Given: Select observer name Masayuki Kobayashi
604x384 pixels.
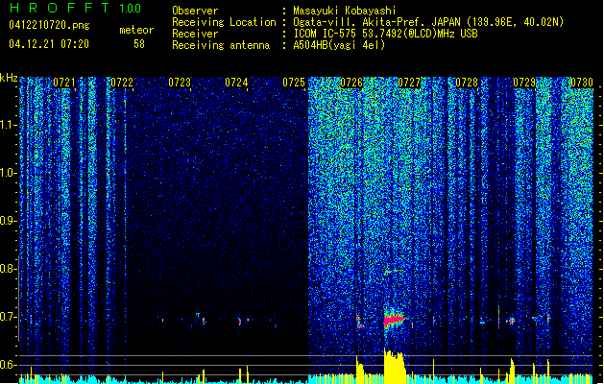Looking at the screenshot, I should tap(345, 11).
